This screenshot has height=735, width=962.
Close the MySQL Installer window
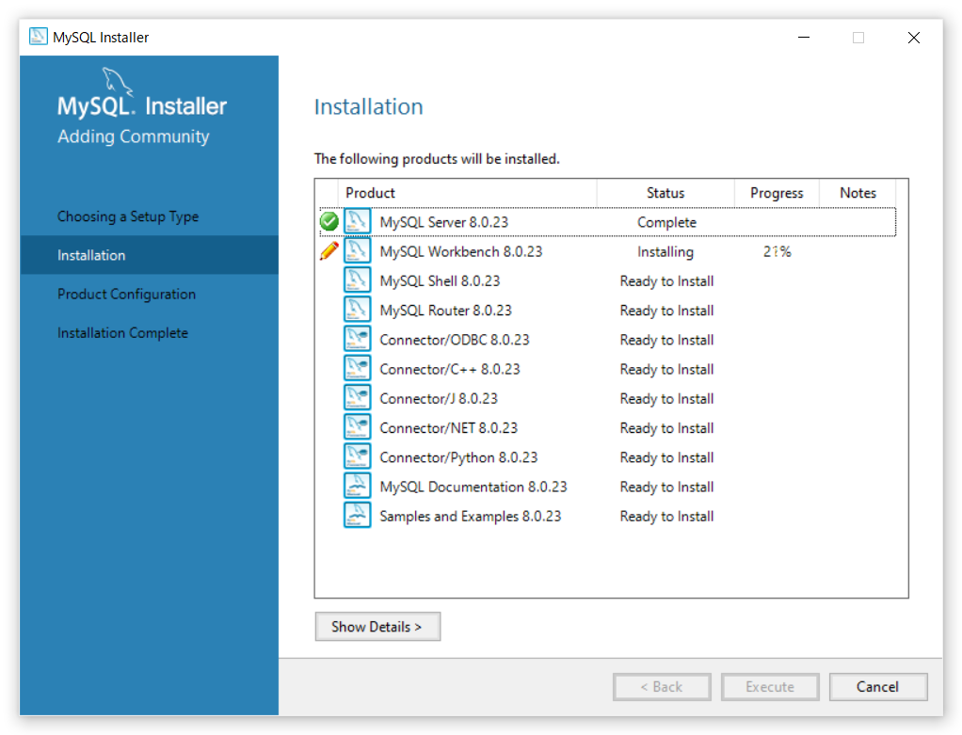pos(914,38)
